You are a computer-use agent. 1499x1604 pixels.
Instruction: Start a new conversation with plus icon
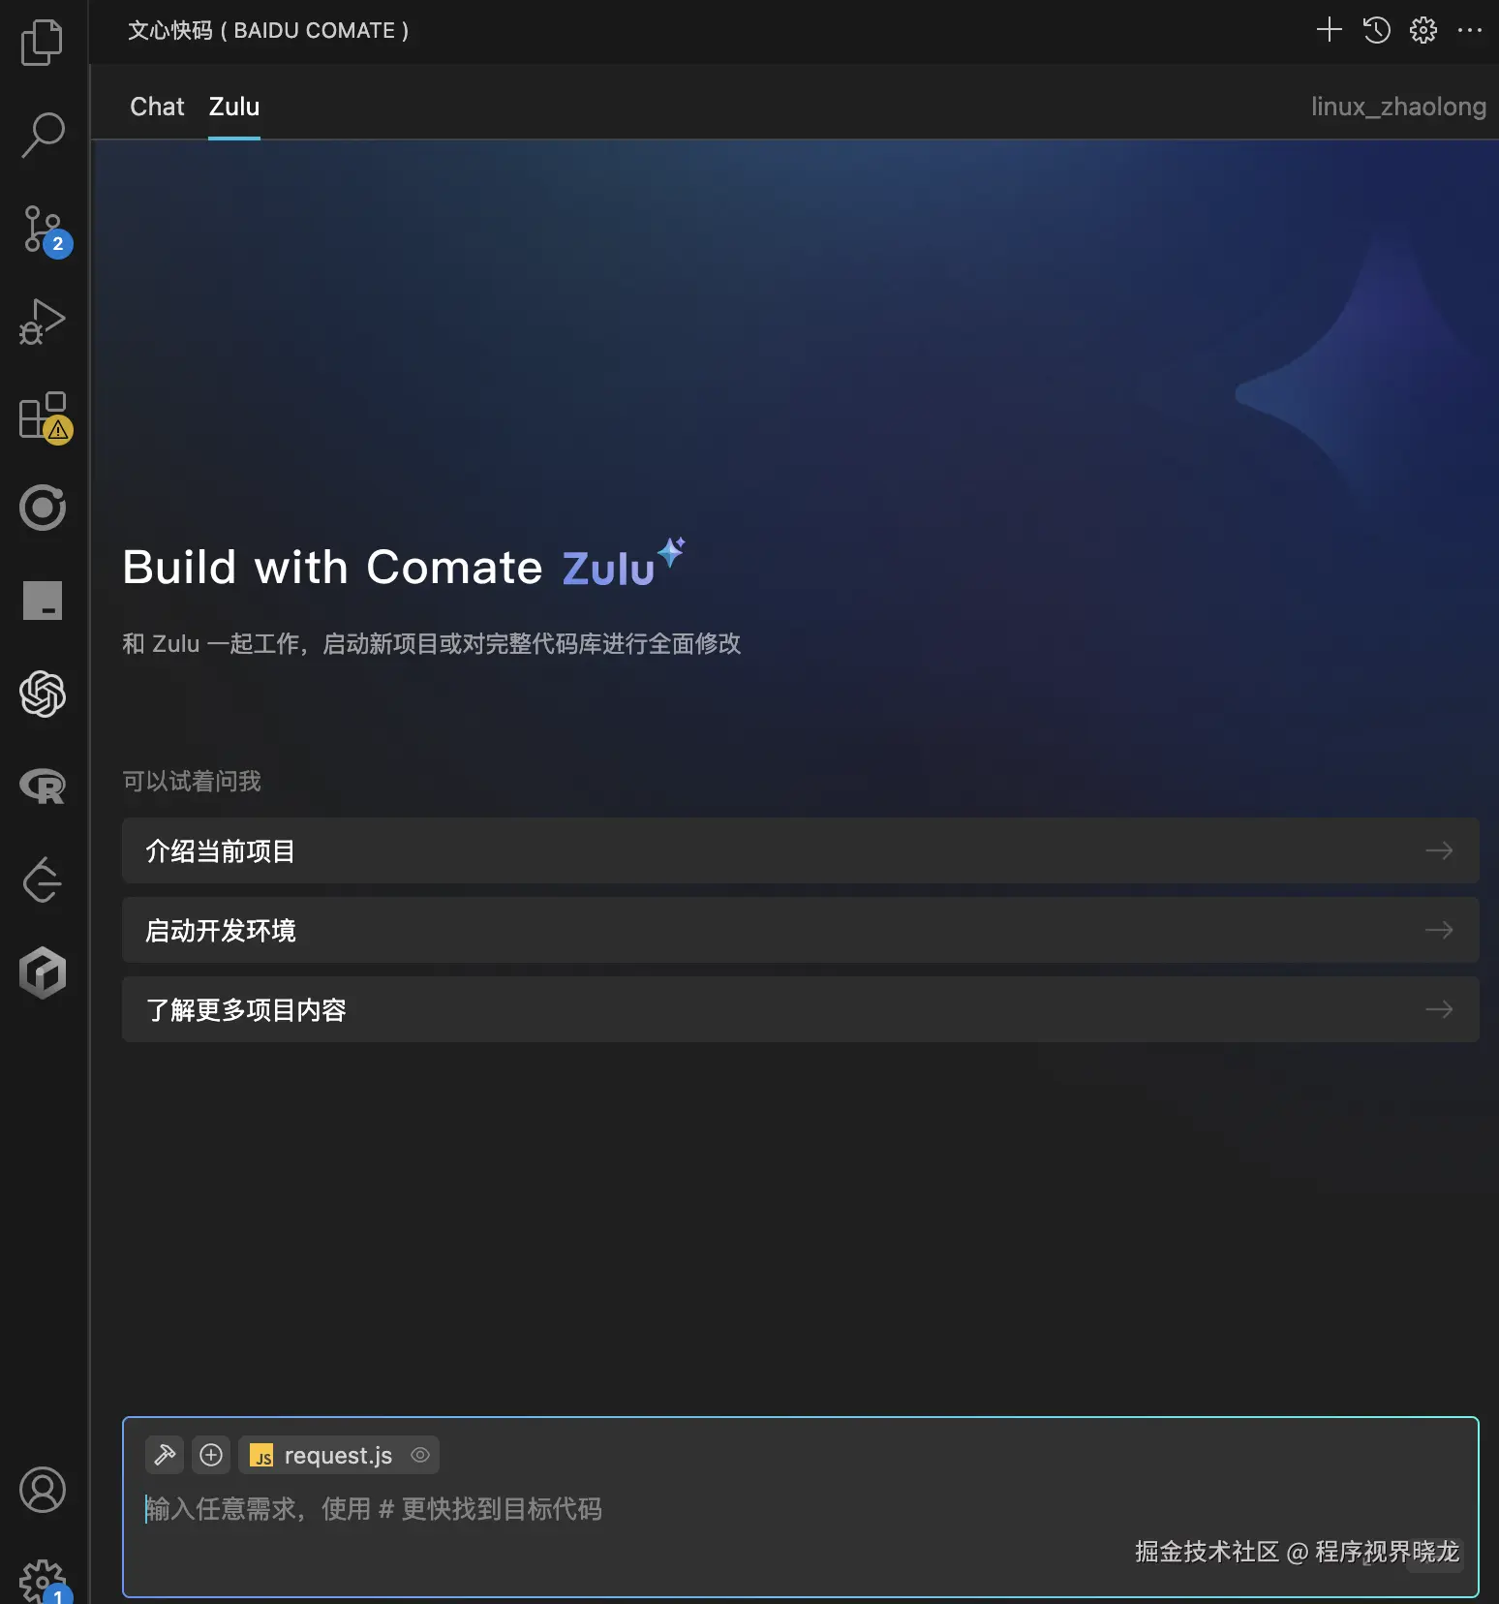pyautogui.click(x=1330, y=30)
